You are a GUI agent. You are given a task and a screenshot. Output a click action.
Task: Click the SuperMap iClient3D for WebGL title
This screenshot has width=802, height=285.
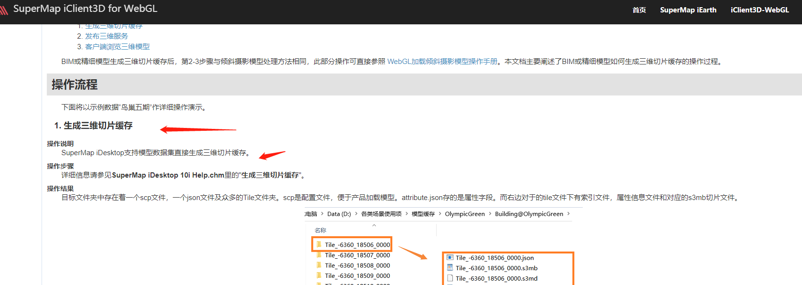85,9
